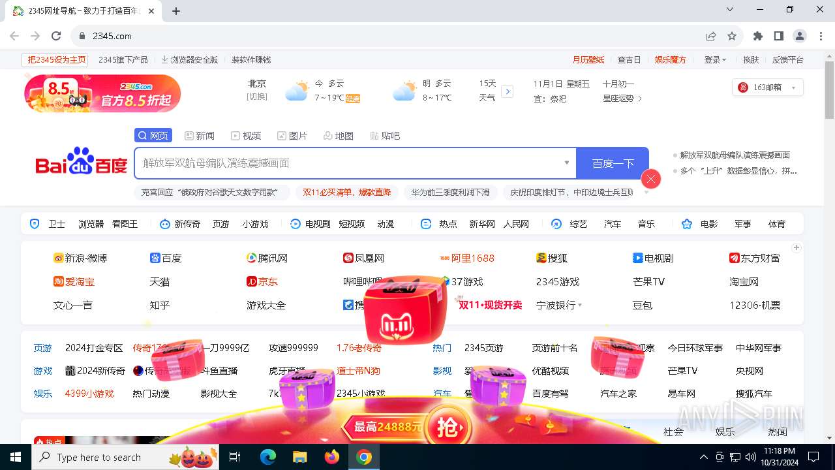835x470 pixels.
Task: Expand 星座运势 with the chevron
Action: [x=640, y=99]
